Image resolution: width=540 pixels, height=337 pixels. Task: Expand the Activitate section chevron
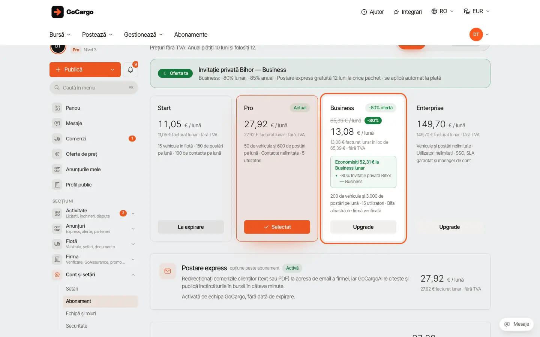tap(133, 213)
